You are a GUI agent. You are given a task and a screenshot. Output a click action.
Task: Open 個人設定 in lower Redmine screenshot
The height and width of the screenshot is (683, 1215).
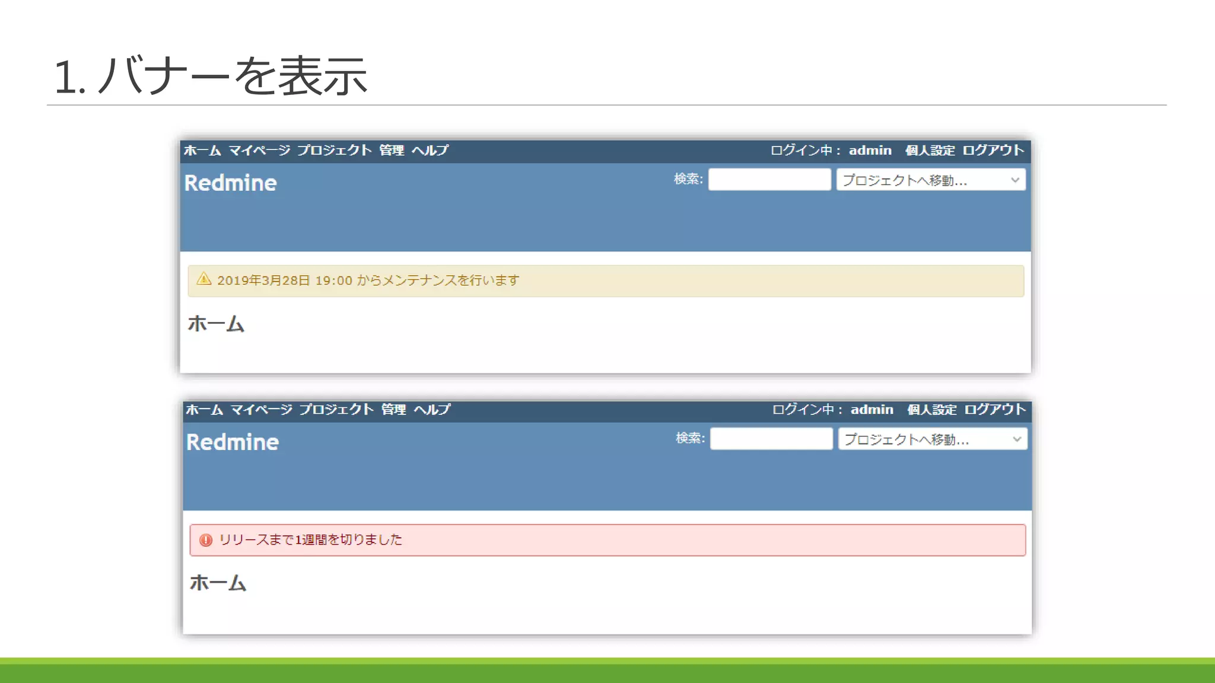[931, 410]
